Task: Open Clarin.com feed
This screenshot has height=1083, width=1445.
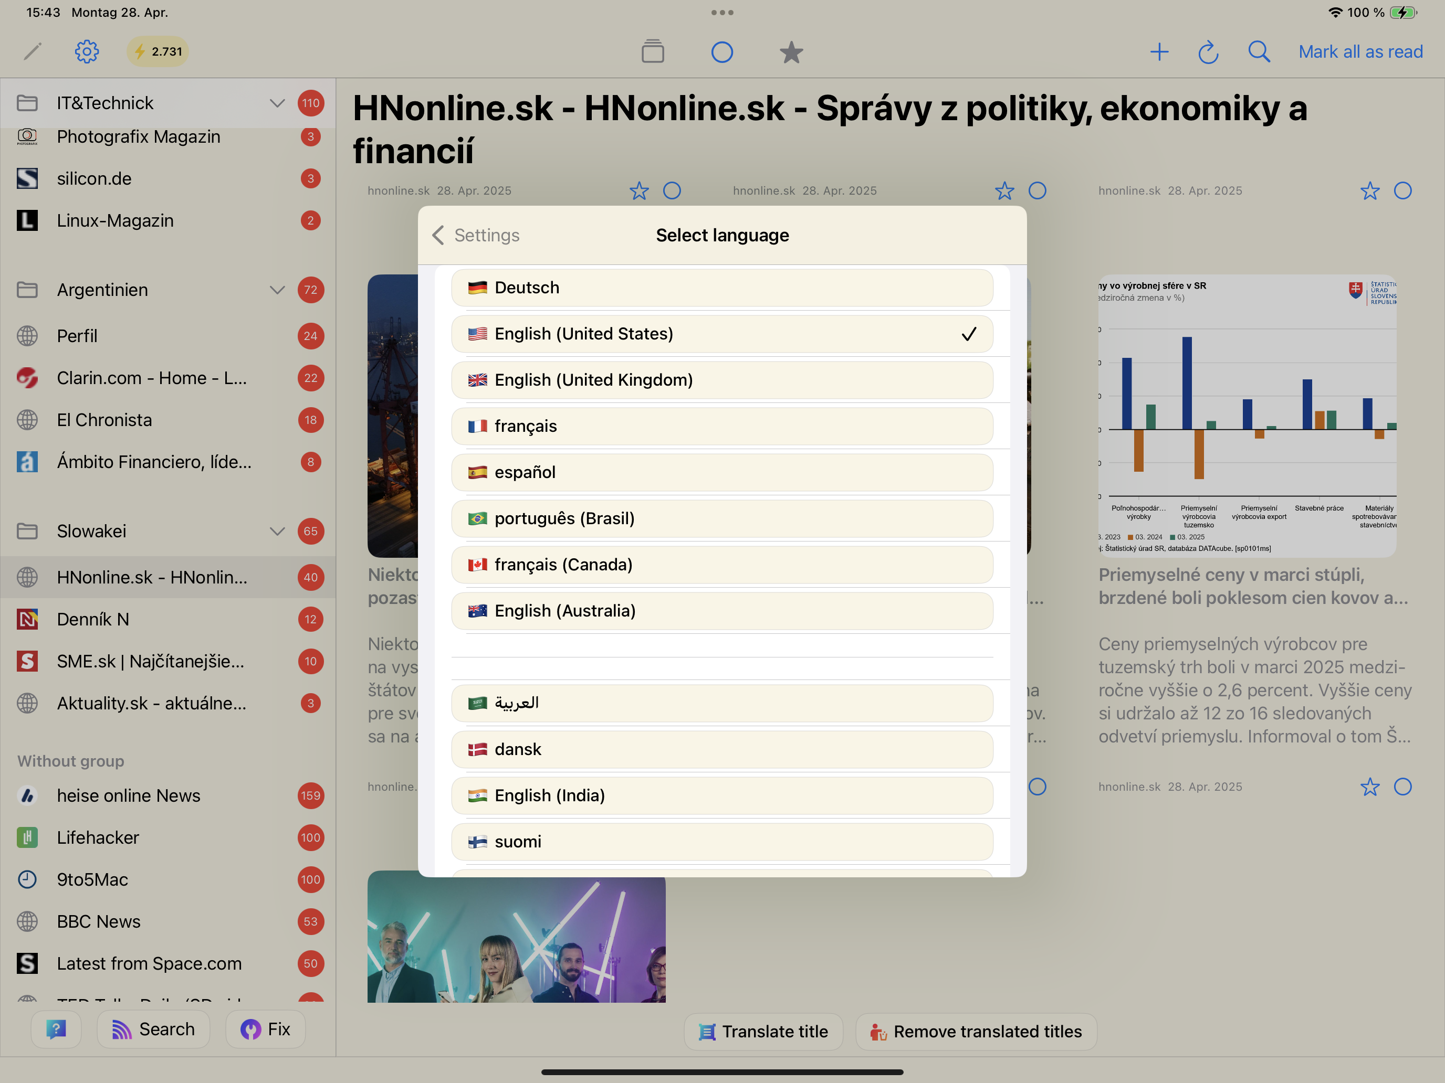Action: [168, 378]
